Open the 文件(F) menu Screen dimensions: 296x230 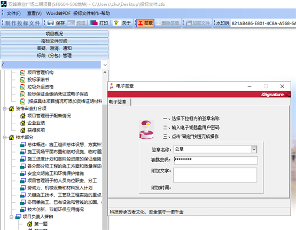(x=14, y=13)
